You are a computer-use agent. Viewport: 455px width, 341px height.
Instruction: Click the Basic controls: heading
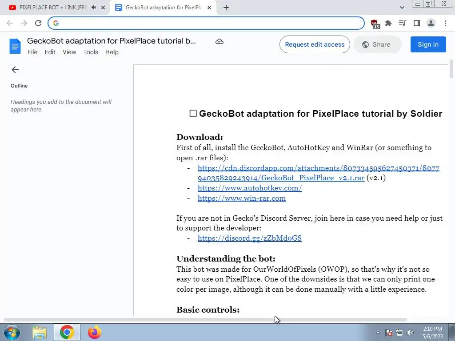208,309
